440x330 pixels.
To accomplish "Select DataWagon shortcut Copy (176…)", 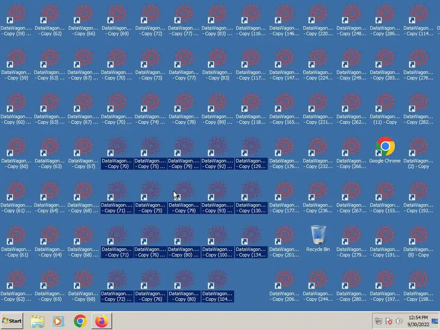I will click(x=284, y=153).
